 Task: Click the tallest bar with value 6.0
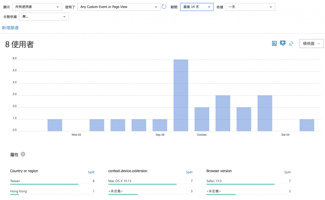181,95
